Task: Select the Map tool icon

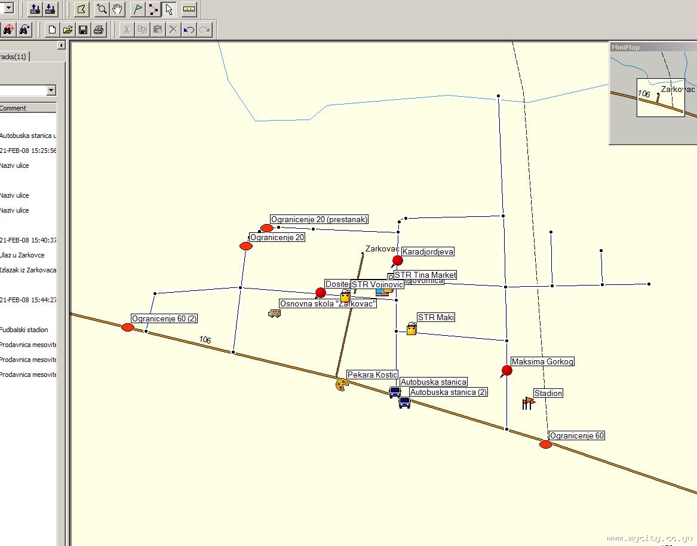Action: pos(81,9)
